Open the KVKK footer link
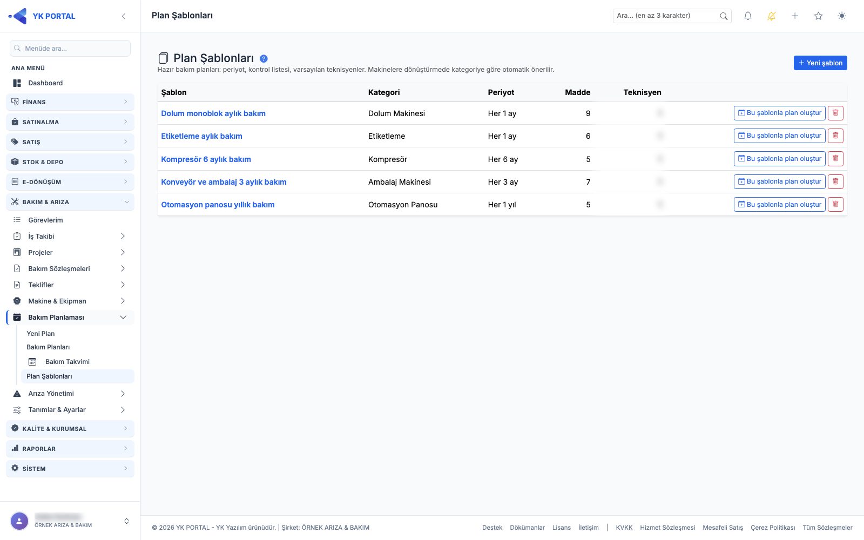 tap(624, 528)
